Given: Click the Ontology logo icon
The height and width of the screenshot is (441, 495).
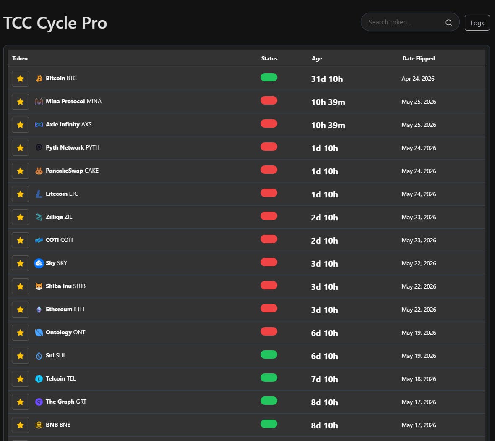Looking at the screenshot, I should click(x=39, y=332).
